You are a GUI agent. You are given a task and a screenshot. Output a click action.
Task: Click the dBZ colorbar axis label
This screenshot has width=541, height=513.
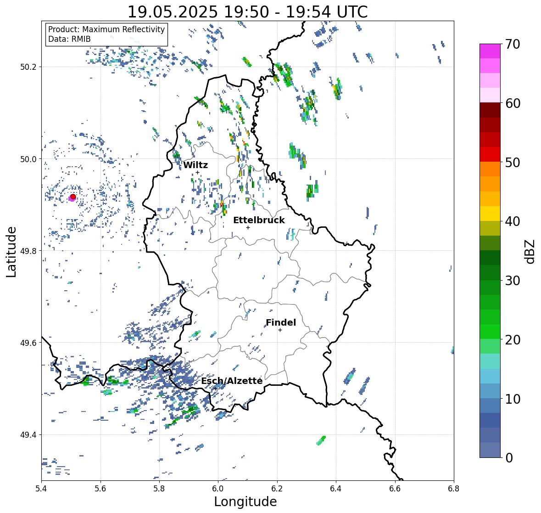pyautogui.click(x=530, y=251)
